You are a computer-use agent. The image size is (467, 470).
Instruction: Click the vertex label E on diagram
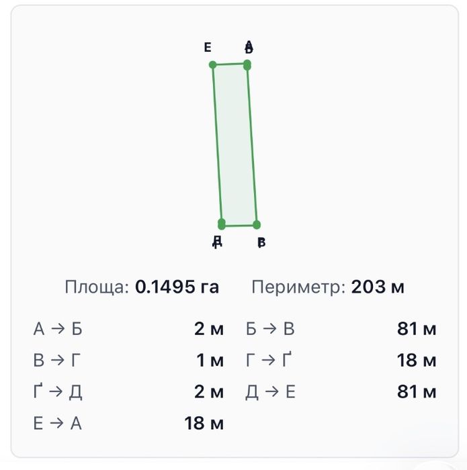(208, 48)
